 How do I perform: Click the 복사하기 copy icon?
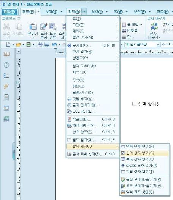[19, 27]
